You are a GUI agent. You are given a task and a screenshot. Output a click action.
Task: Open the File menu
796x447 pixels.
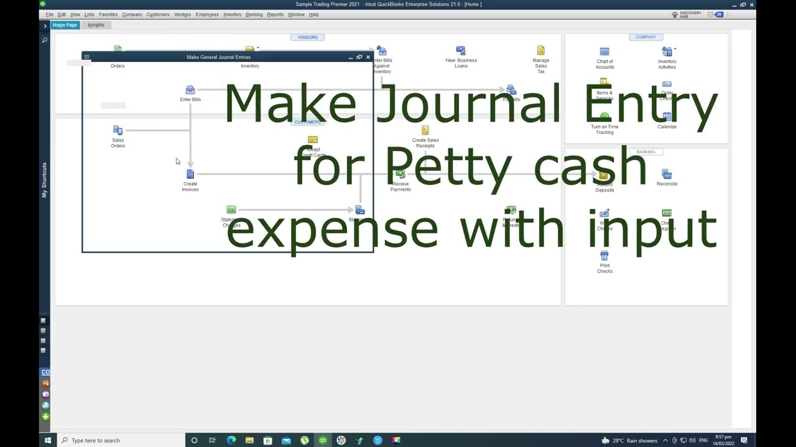coord(50,14)
